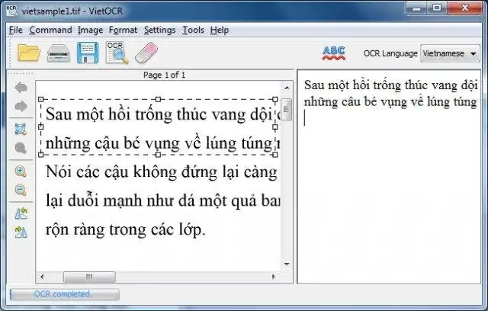Click the scanner acquire icon
The height and width of the screenshot is (311, 488).
[58, 53]
